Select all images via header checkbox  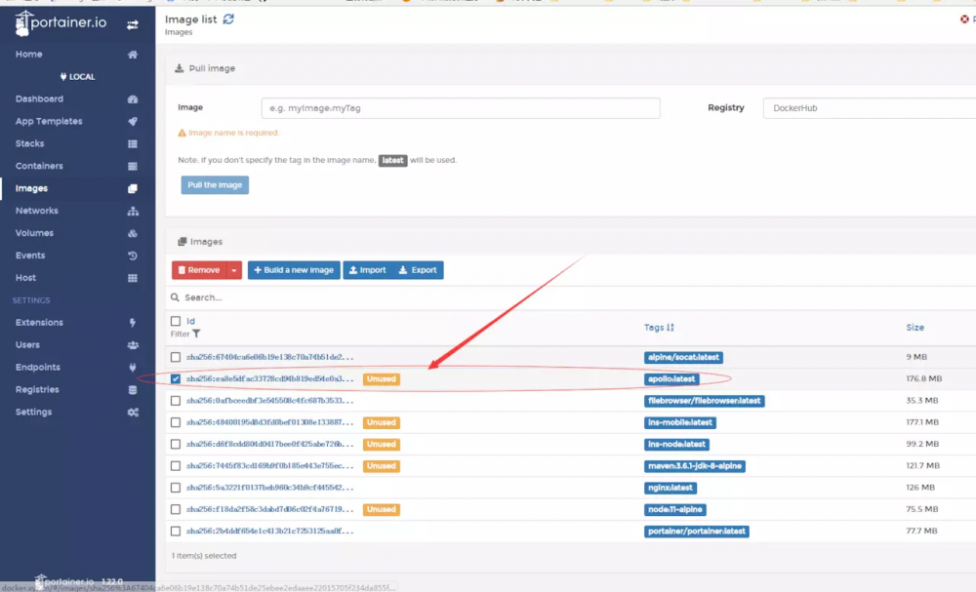177,320
